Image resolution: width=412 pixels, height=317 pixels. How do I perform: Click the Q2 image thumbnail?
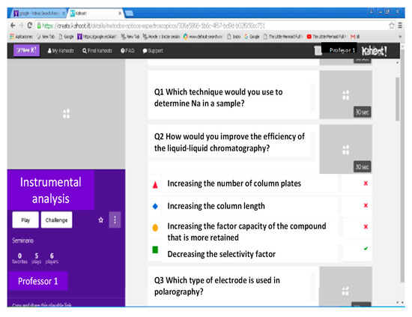(345, 149)
